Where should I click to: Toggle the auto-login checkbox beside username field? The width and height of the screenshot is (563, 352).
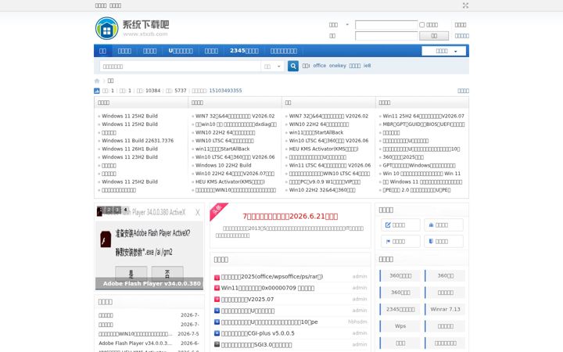tap(422, 25)
